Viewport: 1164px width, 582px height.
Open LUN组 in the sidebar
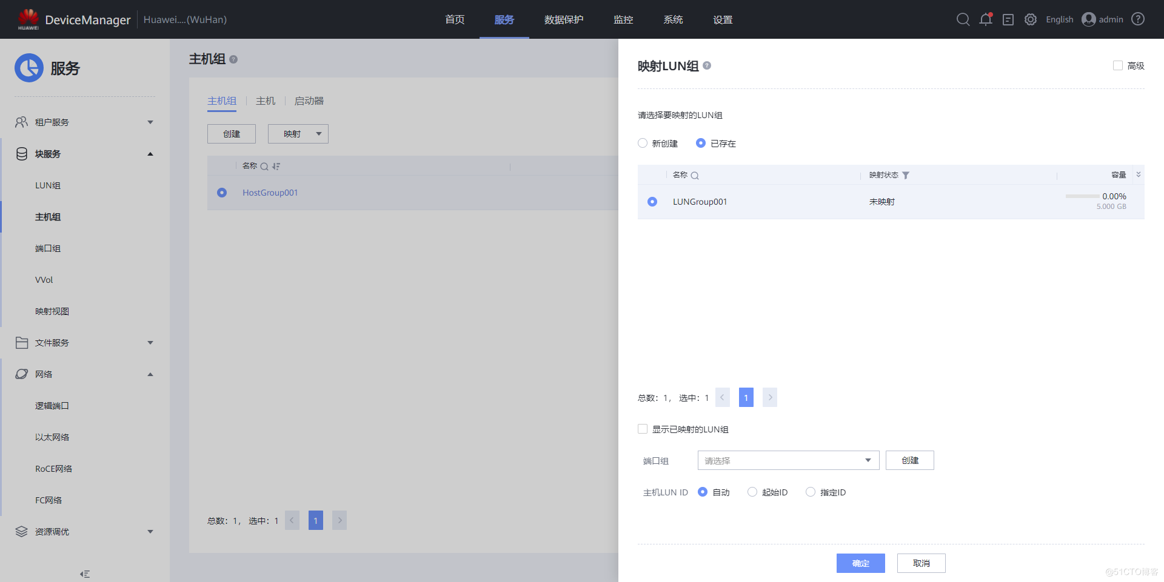48,185
